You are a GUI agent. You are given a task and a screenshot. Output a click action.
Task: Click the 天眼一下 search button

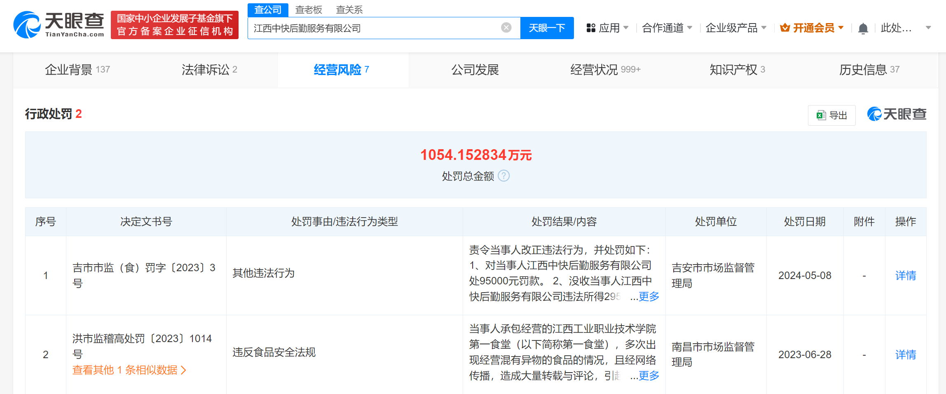tap(547, 28)
